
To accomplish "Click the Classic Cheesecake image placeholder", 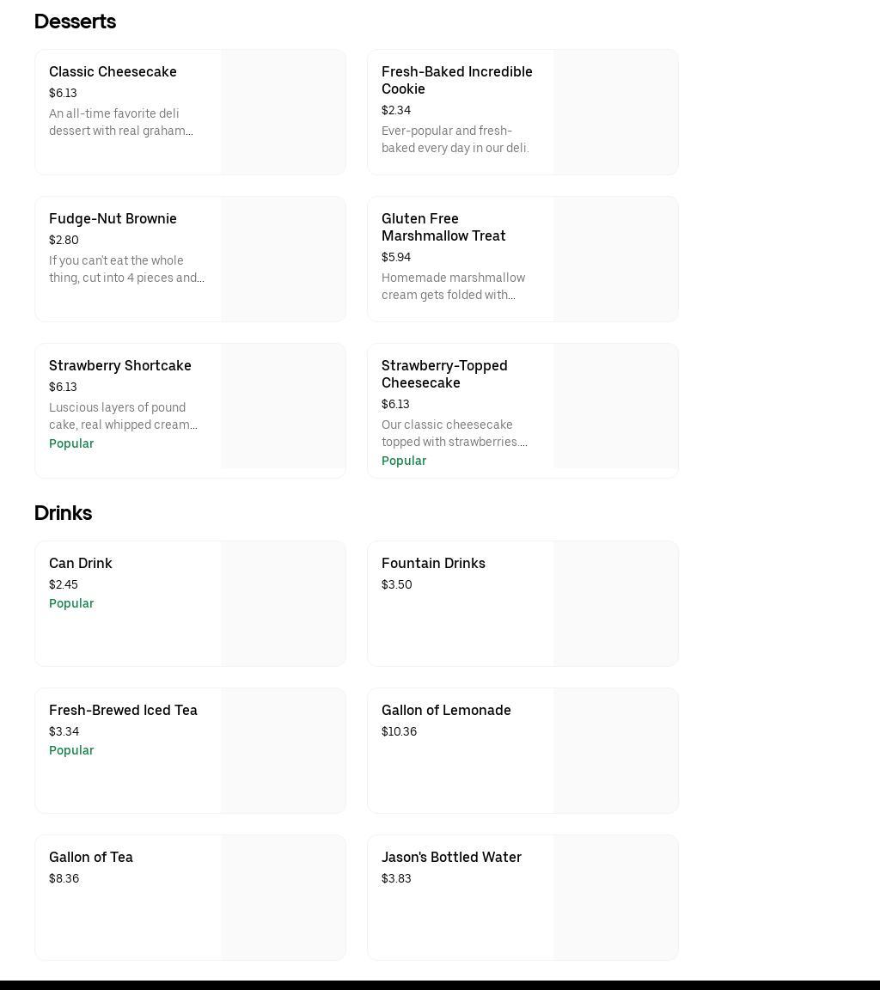I will (283, 112).
